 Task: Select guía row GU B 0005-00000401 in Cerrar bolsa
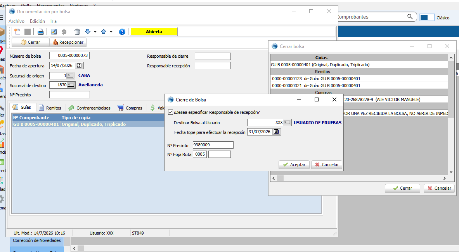coord(359,65)
